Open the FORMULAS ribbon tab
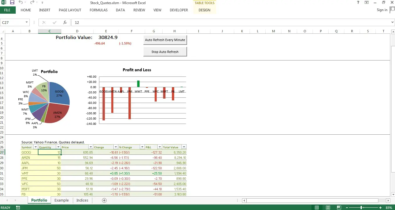 tap(98, 10)
